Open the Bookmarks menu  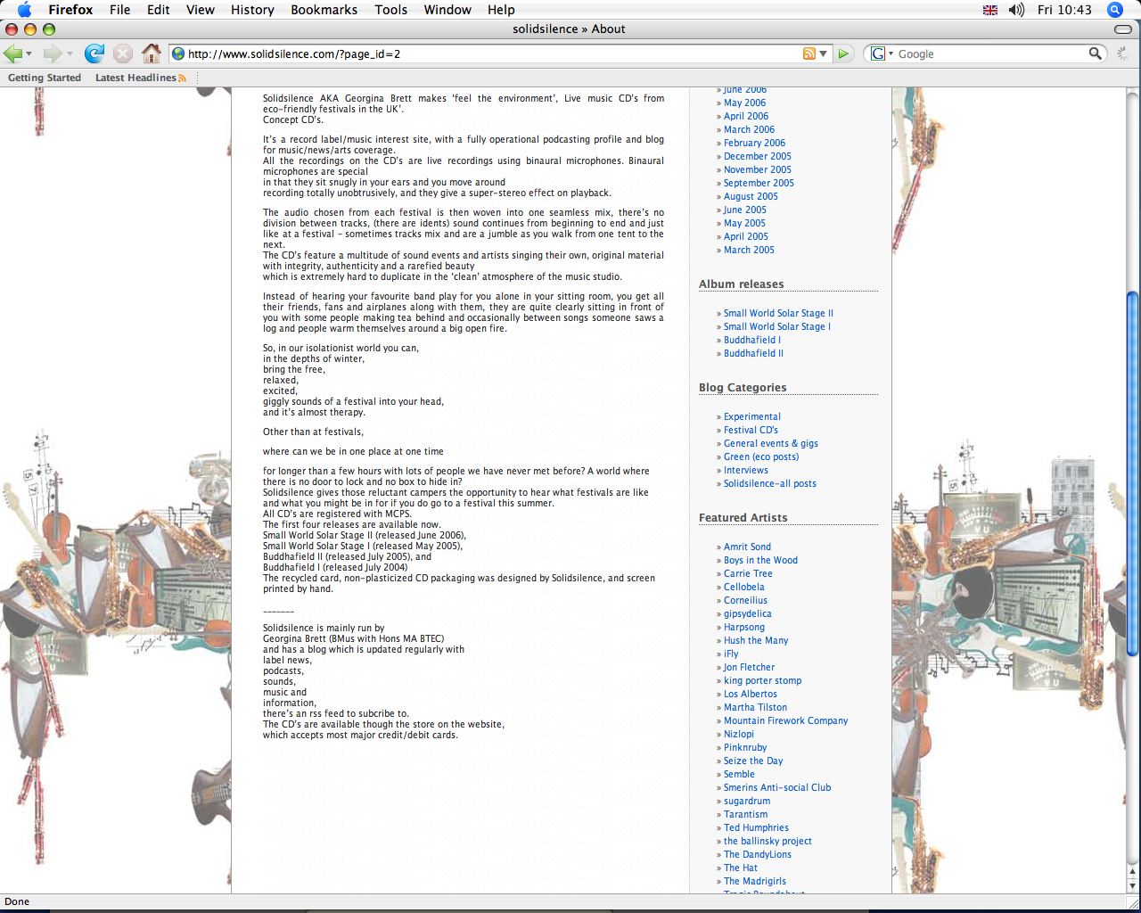(x=324, y=10)
